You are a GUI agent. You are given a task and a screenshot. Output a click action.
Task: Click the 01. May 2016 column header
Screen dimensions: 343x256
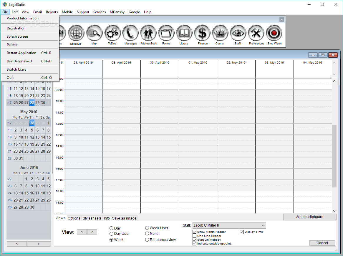198,62
